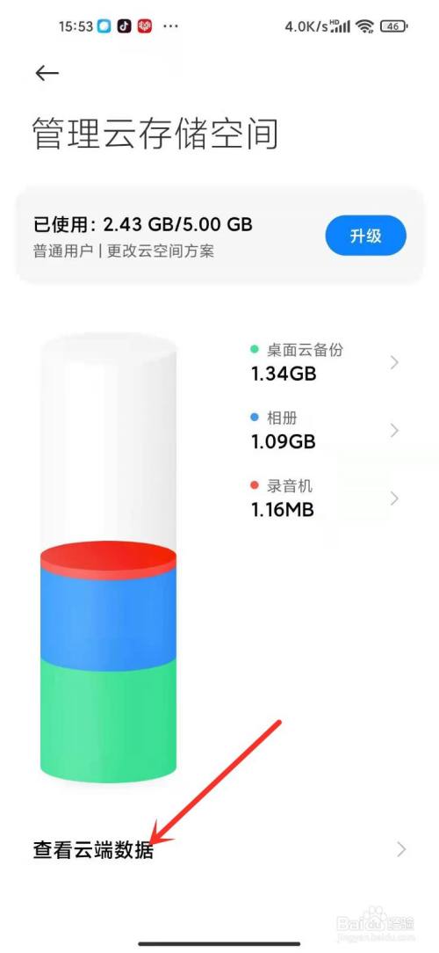Tap the battery indicator icon
The height and width of the screenshot is (953, 439).
click(x=393, y=26)
